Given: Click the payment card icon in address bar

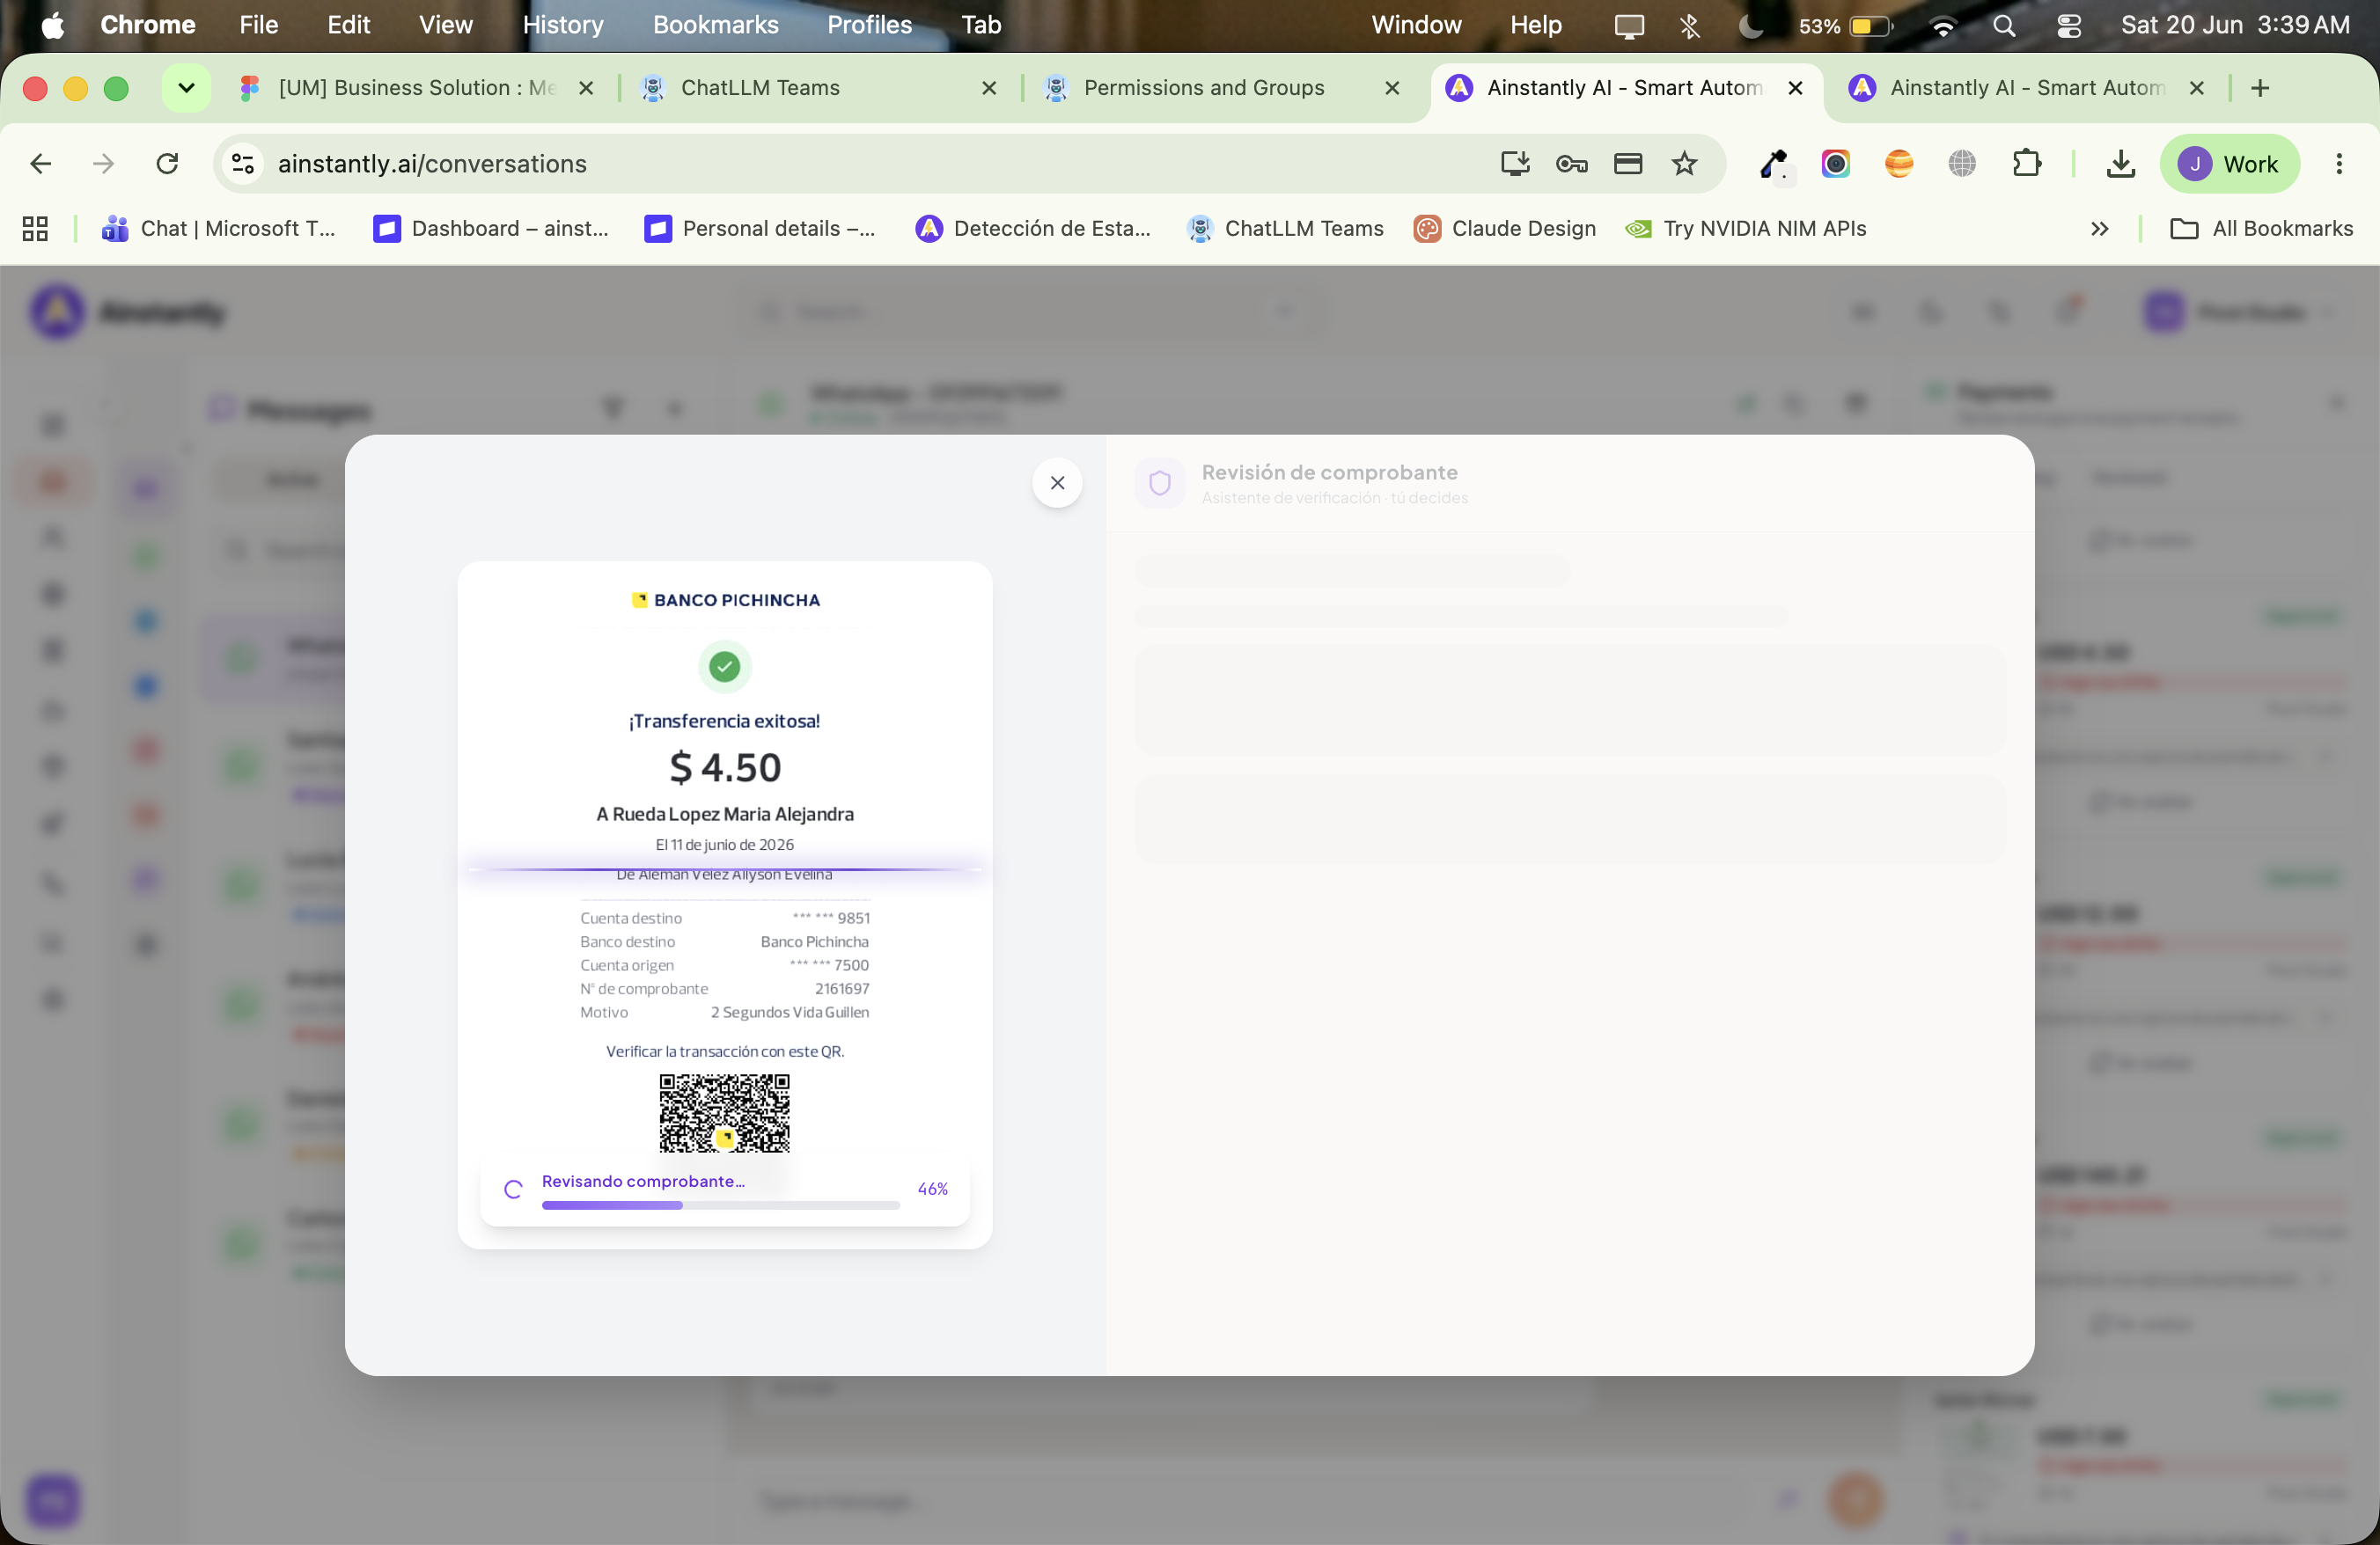Looking at the screenshot, I should click(x=1627, y=163).
